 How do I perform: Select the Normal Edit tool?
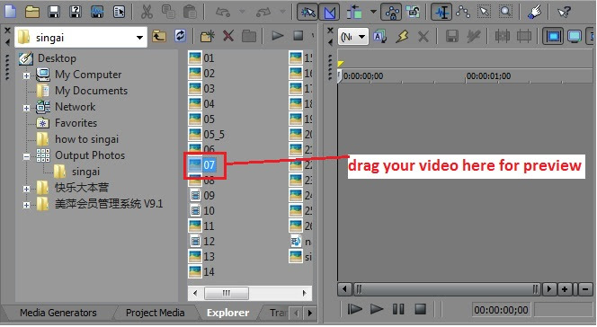point(441,13)
